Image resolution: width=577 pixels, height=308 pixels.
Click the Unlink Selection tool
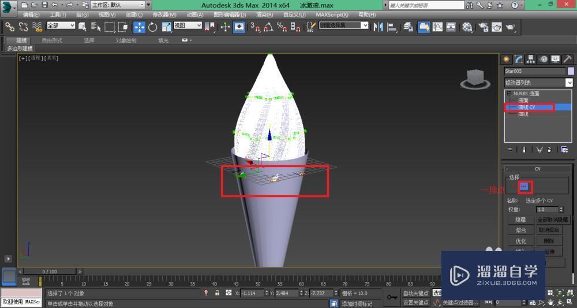23,27
